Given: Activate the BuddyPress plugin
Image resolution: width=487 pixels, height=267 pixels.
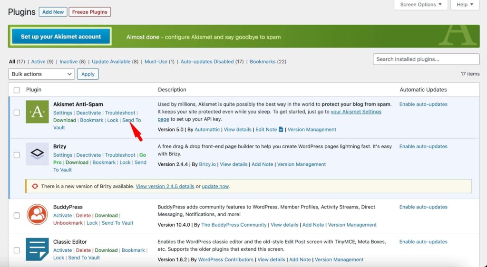Looking at the screenshot, I should click(x=62, y=216).
